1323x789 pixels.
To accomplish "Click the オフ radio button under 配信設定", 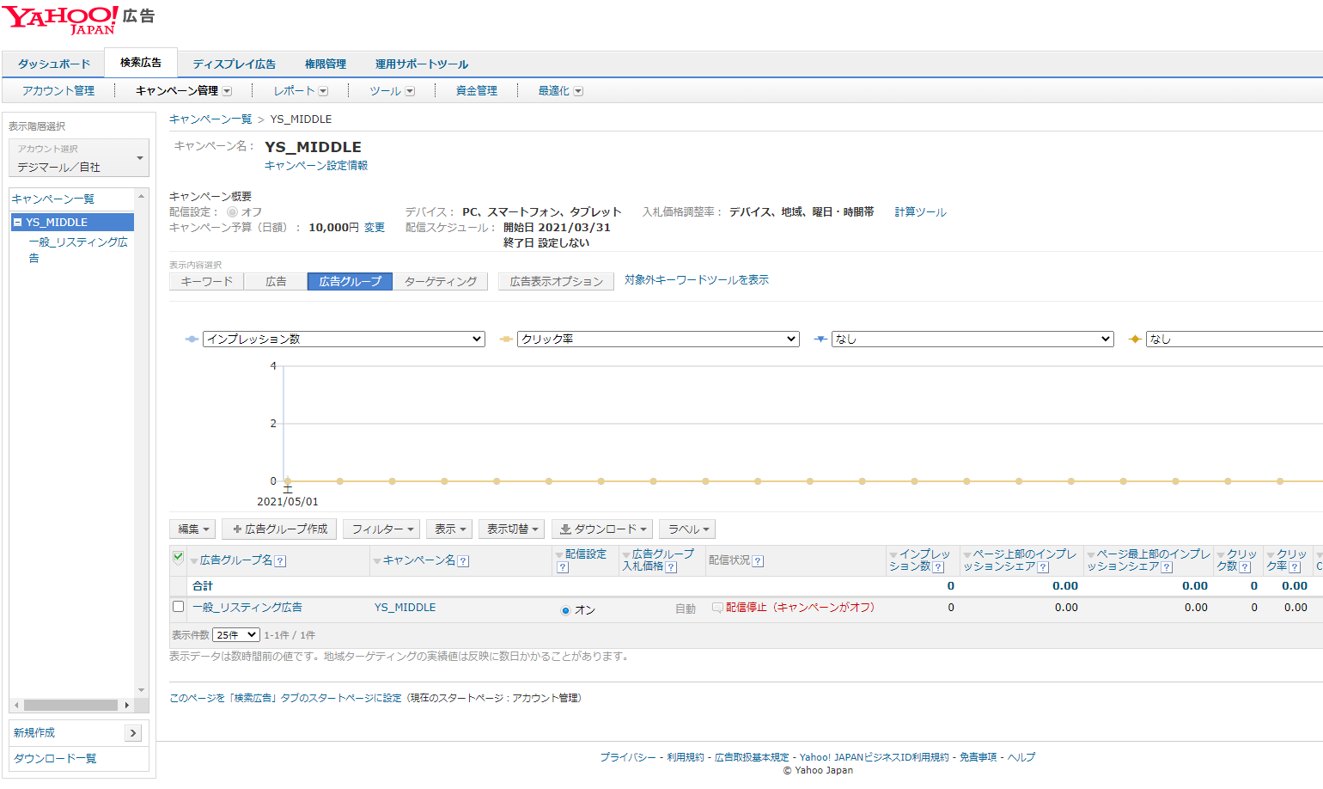I will click(x=232, y=212).
